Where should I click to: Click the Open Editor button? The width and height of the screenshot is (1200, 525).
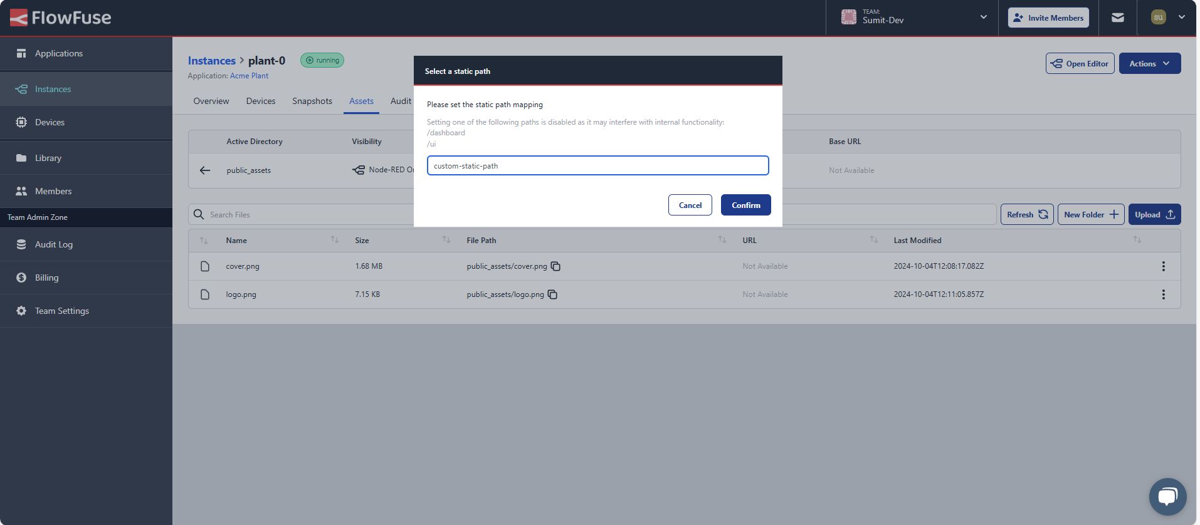pos(1080,63)
